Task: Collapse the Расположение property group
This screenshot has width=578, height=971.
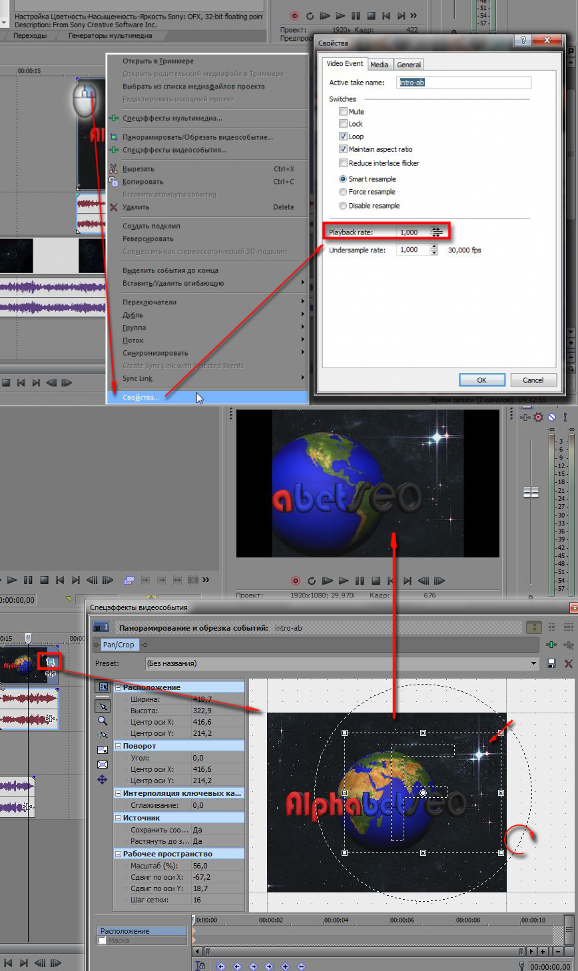Action: 119,687
